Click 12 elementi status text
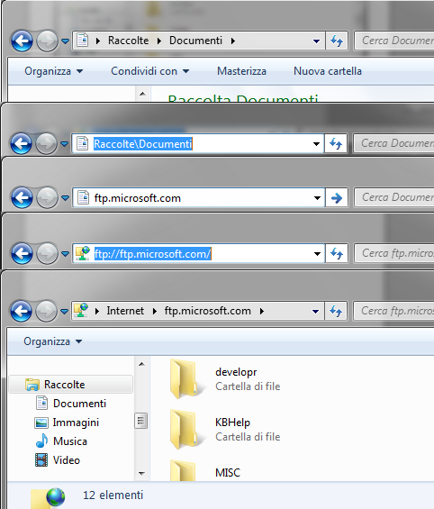 [113, 495]
